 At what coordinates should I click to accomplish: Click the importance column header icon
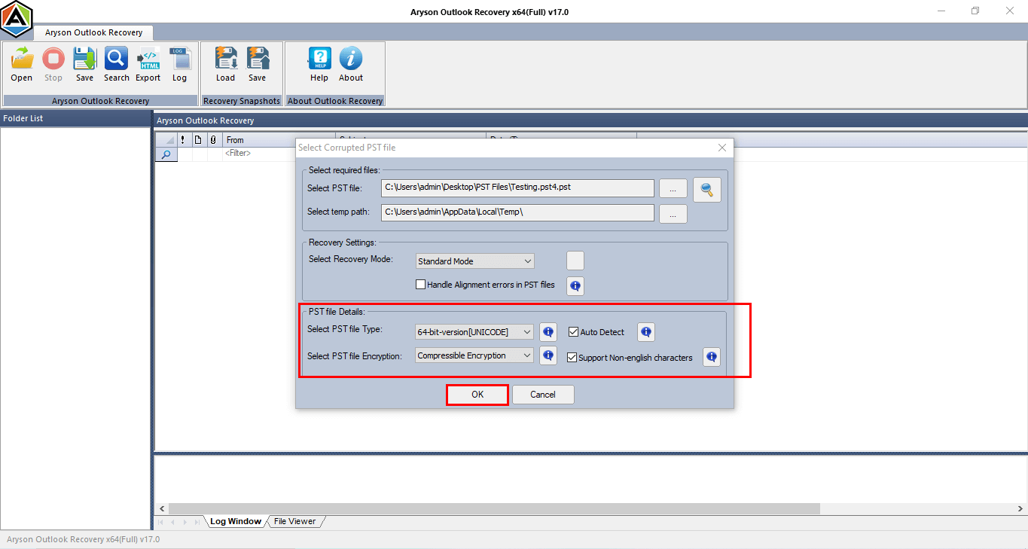(x=183, y=140)
